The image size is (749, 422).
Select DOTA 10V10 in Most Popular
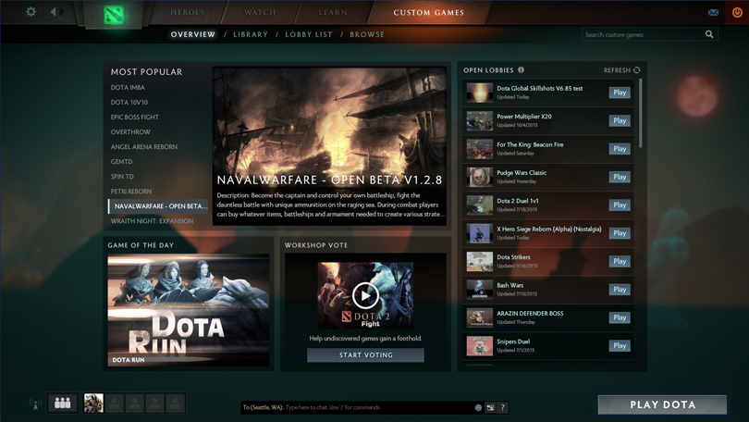(129, 103)
